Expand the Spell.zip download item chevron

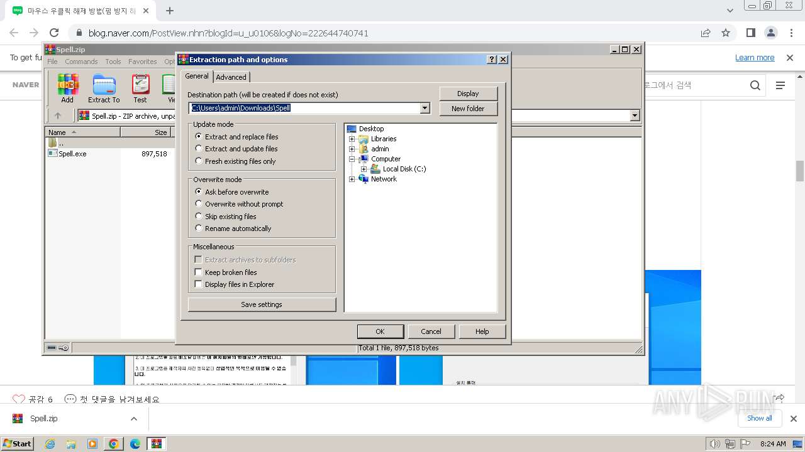(x=134, y=419)
